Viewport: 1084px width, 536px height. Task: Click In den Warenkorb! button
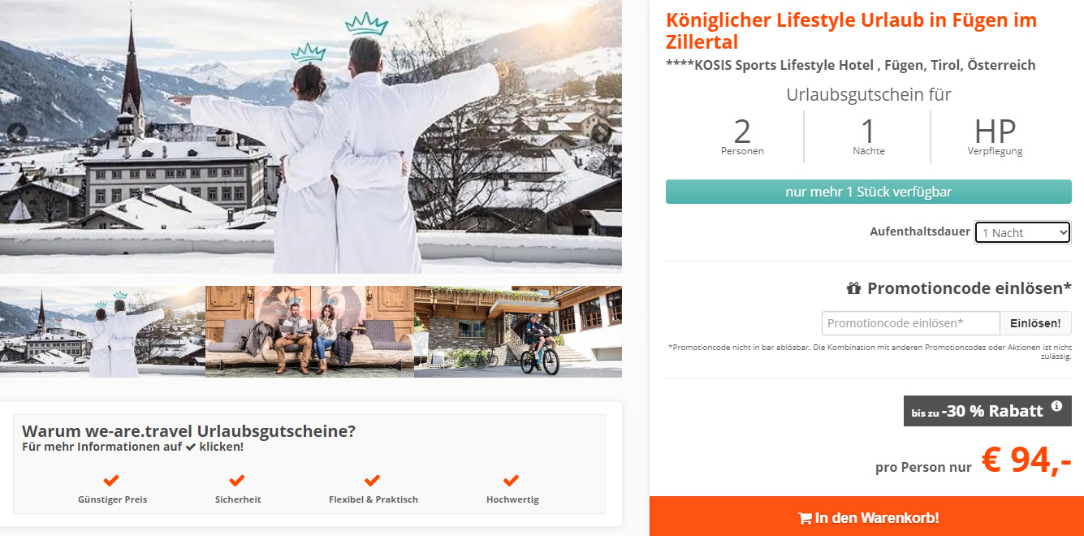click(867, 517)
